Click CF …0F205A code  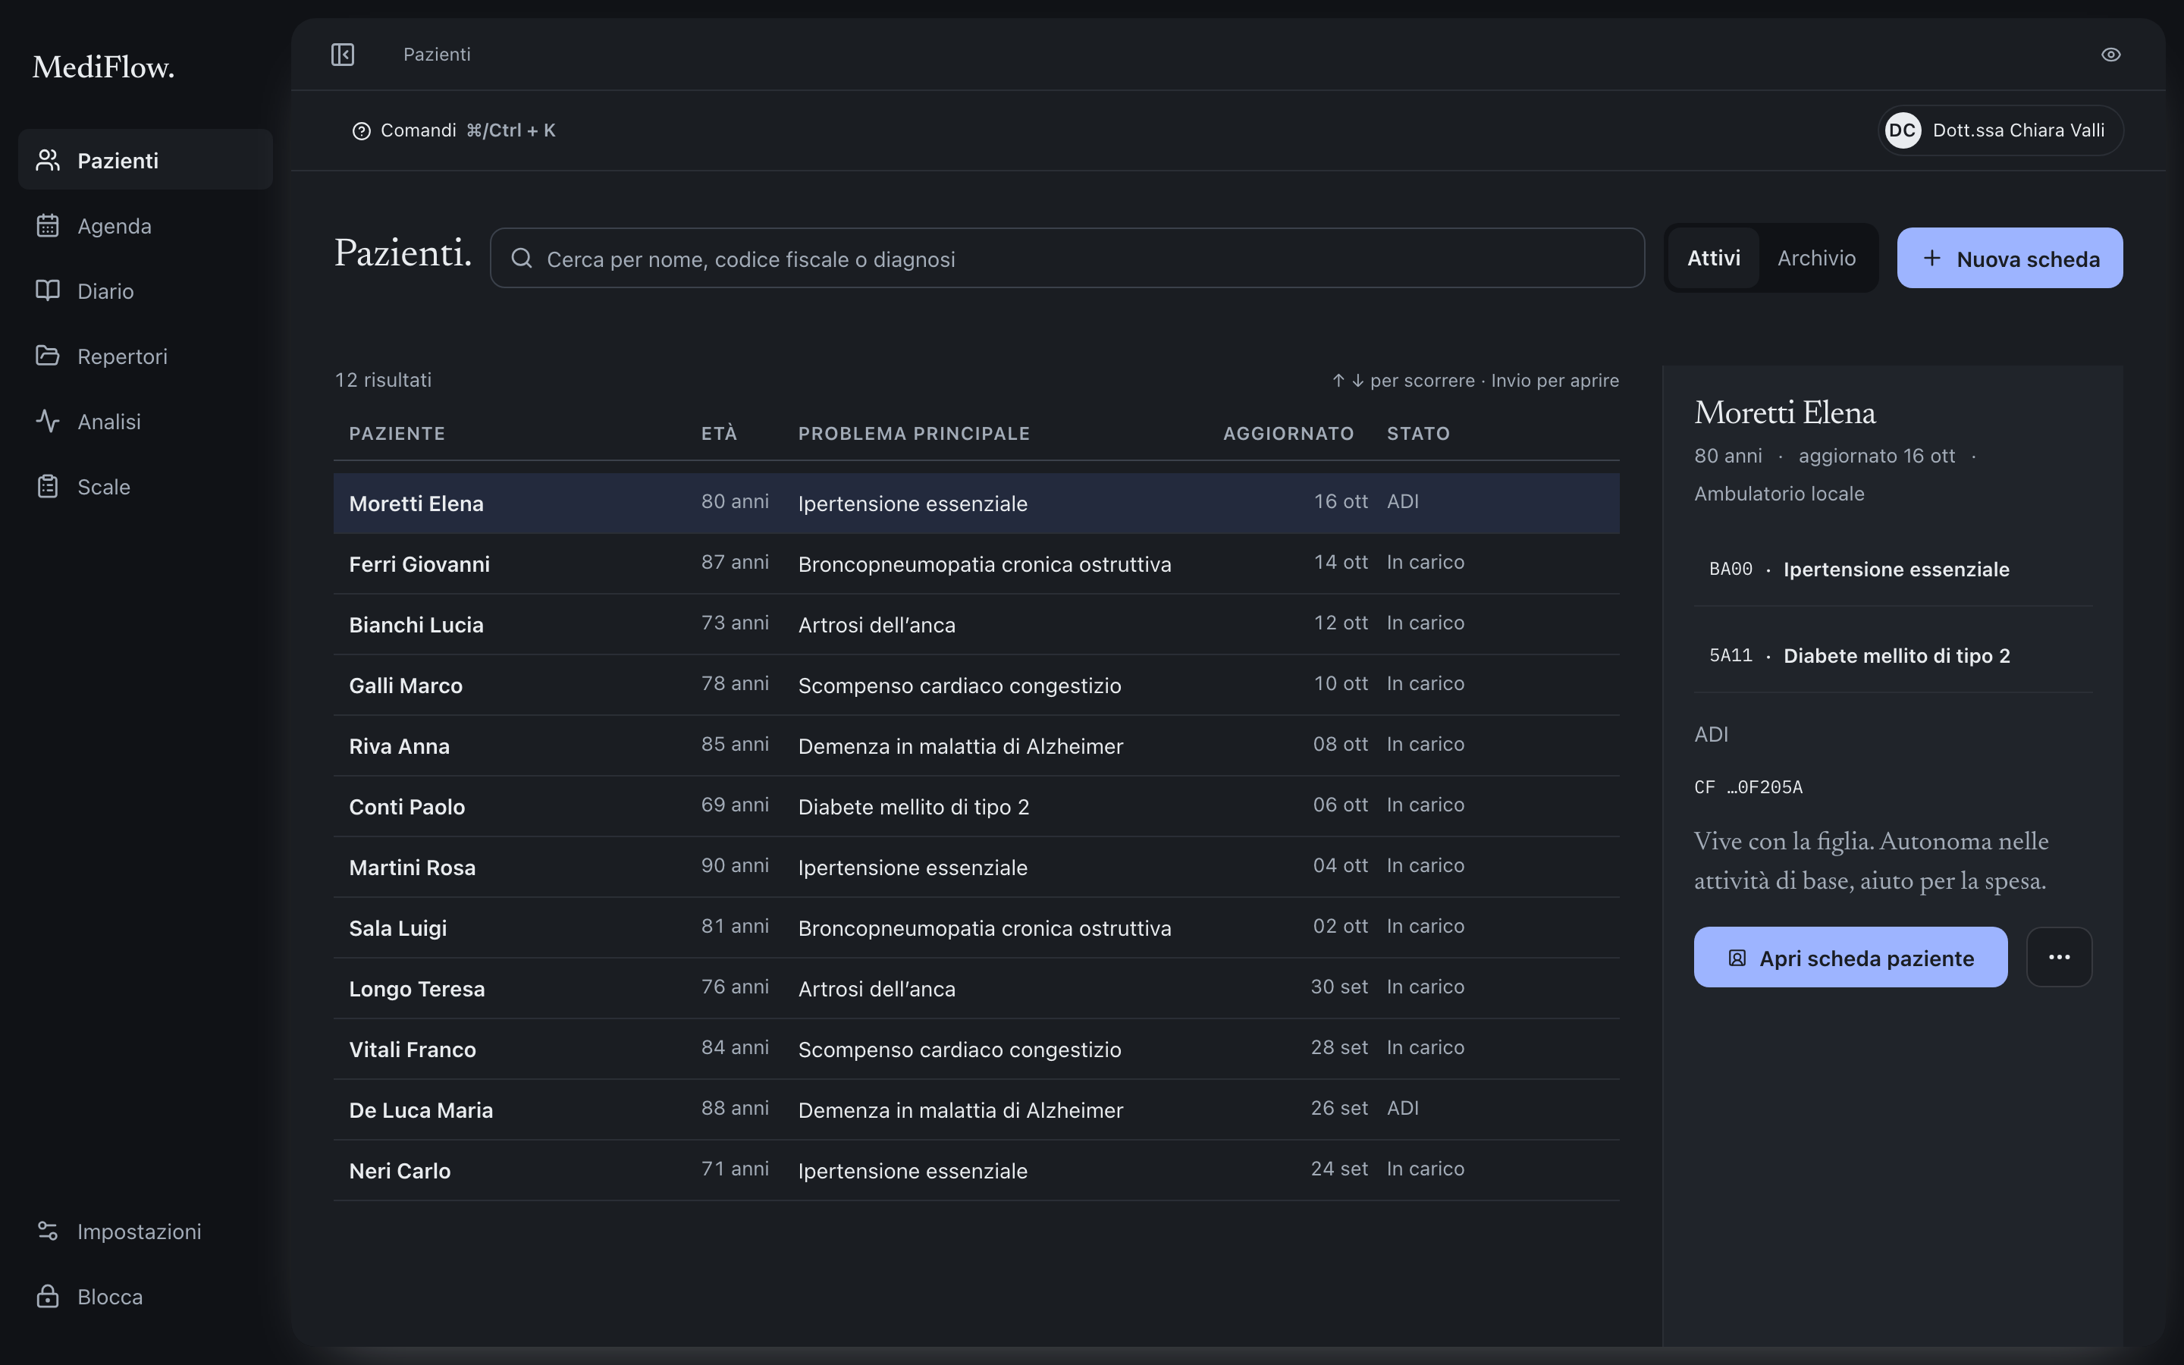1748,787
